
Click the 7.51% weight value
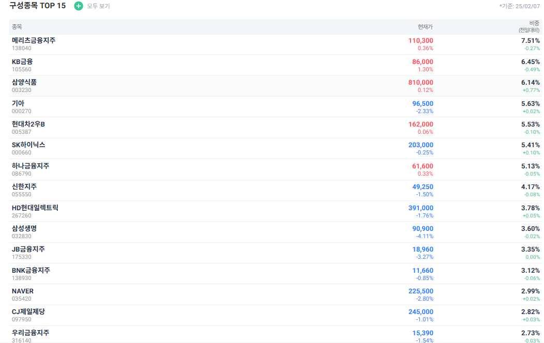[531, 41]
